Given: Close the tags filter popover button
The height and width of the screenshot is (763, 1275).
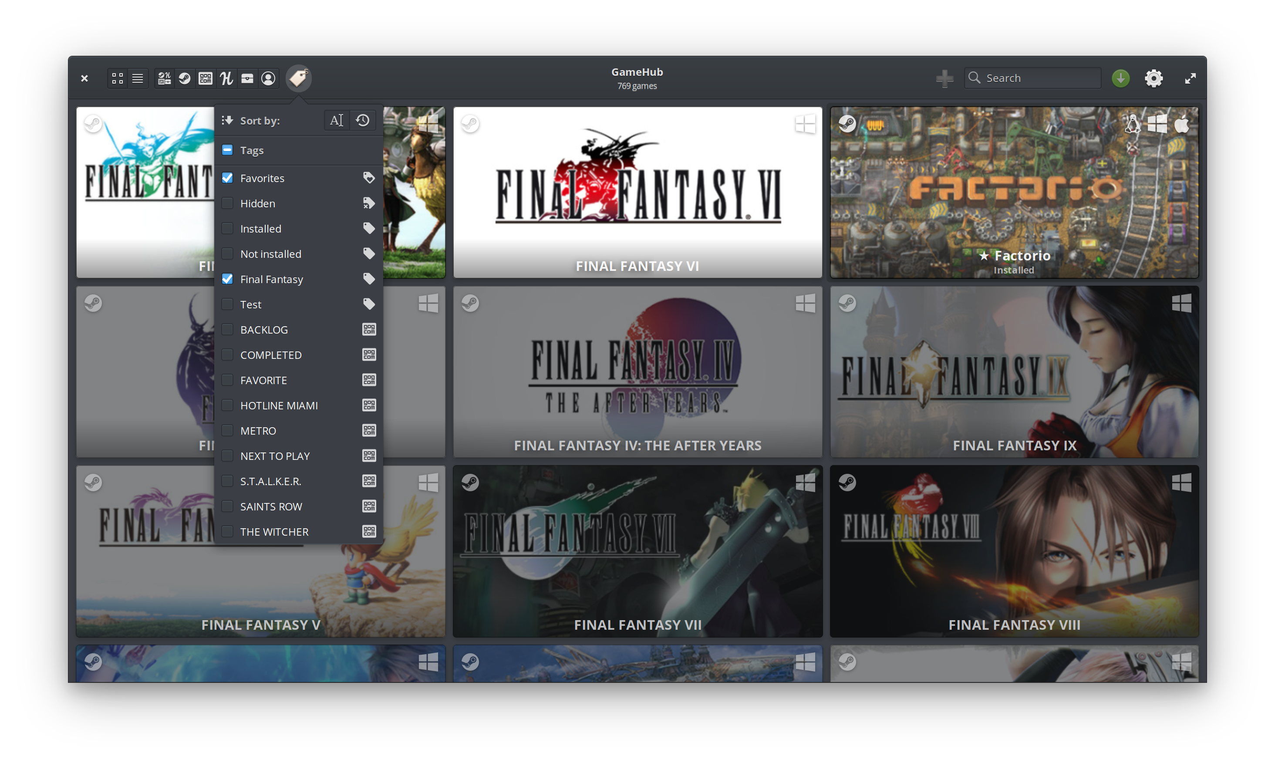Looking at the screenshot, I should [299, 78].
